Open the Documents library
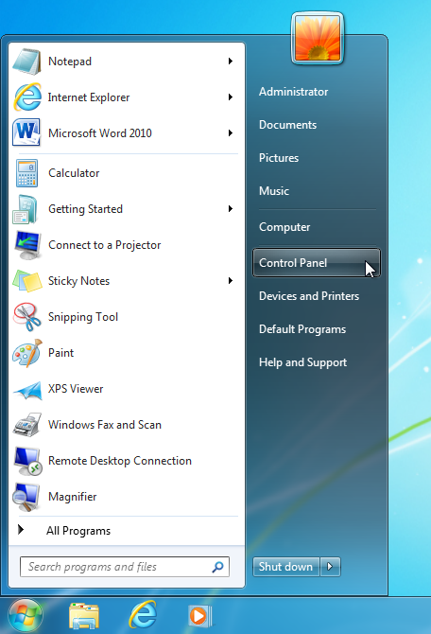Image resolution: width=431 pixels, height=634 pixels. tap(287, 125)
